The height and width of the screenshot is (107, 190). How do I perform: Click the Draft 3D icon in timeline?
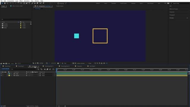[42, 69]
